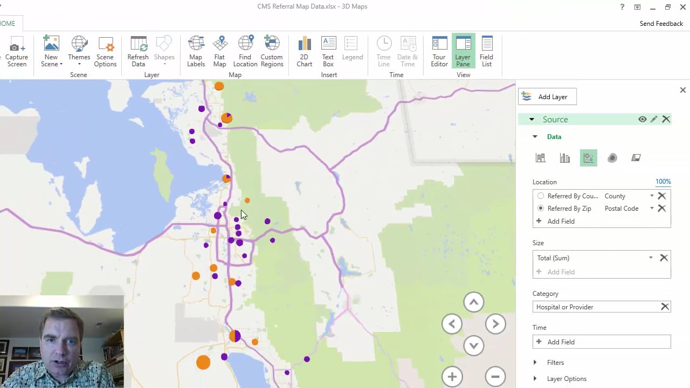This screenshot has height=388, width=690.
Task: Open the Total (Sum) aggregation dropdown
Action: pos(651,258)
